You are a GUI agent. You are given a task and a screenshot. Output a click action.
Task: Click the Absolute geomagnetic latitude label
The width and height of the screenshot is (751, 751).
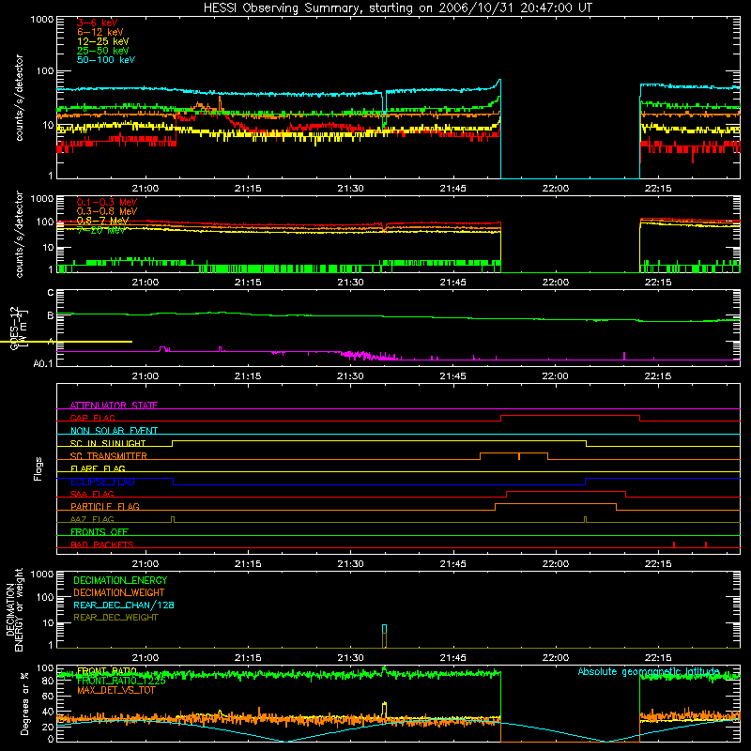coord(649,671)
